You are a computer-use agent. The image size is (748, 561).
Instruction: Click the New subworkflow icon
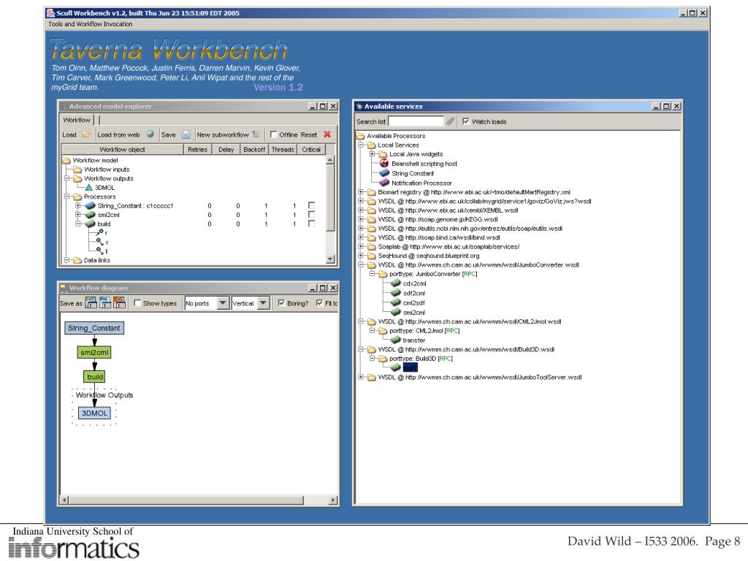pos(256,134)
